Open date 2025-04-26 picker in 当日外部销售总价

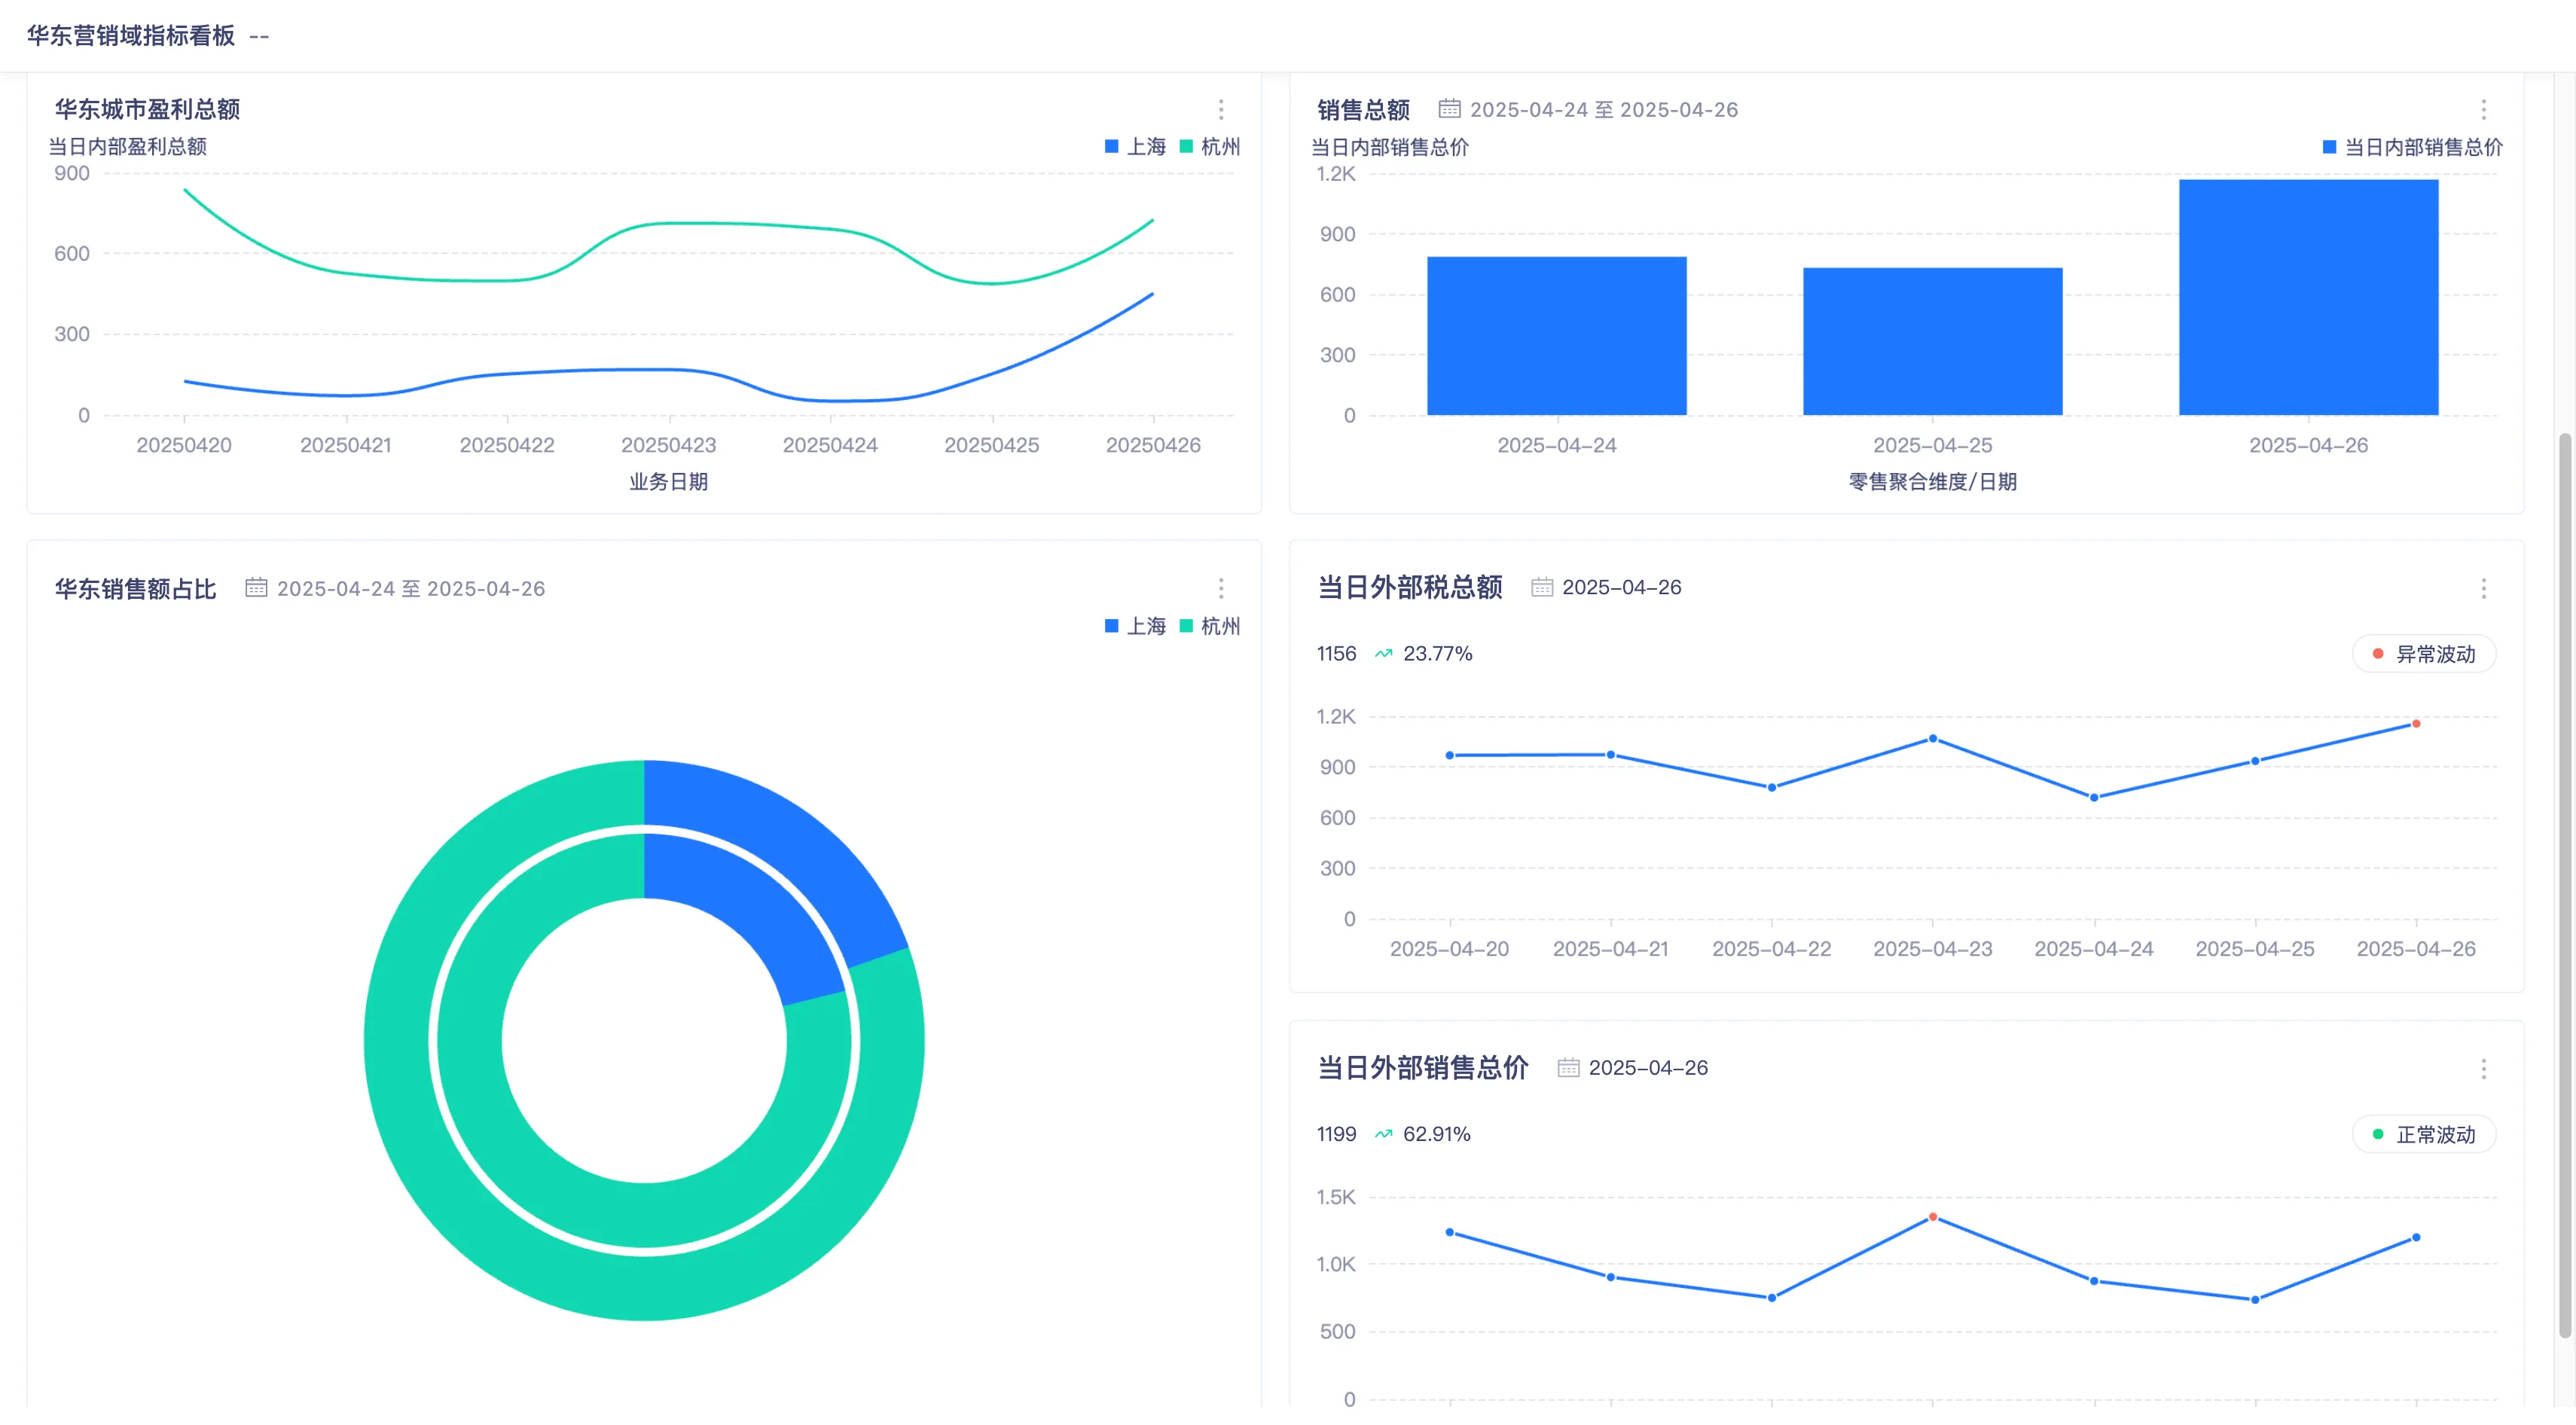1648,1068
